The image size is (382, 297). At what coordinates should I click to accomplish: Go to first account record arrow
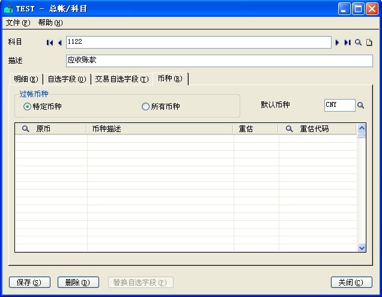point(50,43)
